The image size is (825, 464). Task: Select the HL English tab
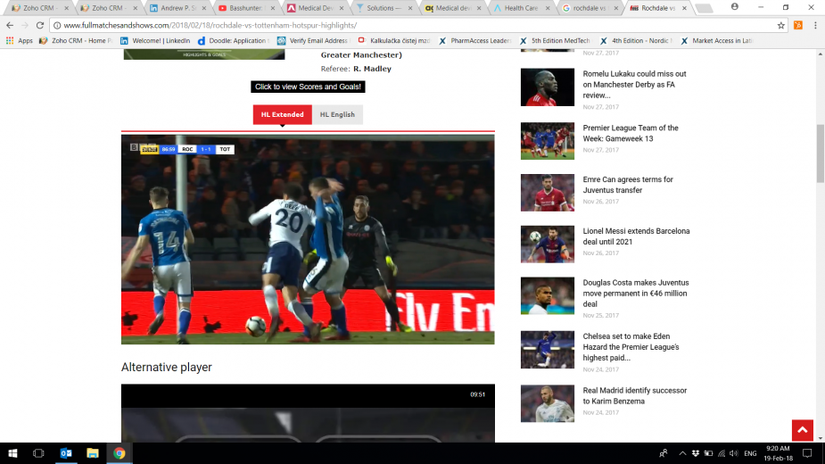click(x=337, y=115)
